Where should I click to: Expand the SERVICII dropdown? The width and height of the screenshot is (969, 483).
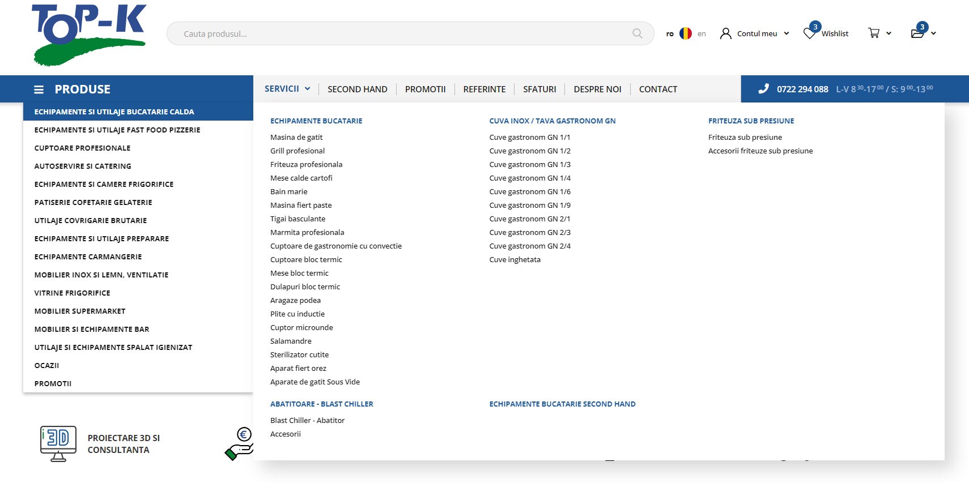[x=287, y=89]
